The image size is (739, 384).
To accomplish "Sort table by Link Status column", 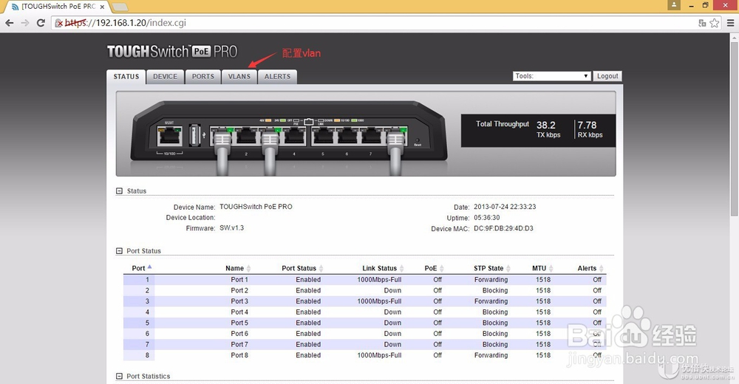I will coord(383,268).
